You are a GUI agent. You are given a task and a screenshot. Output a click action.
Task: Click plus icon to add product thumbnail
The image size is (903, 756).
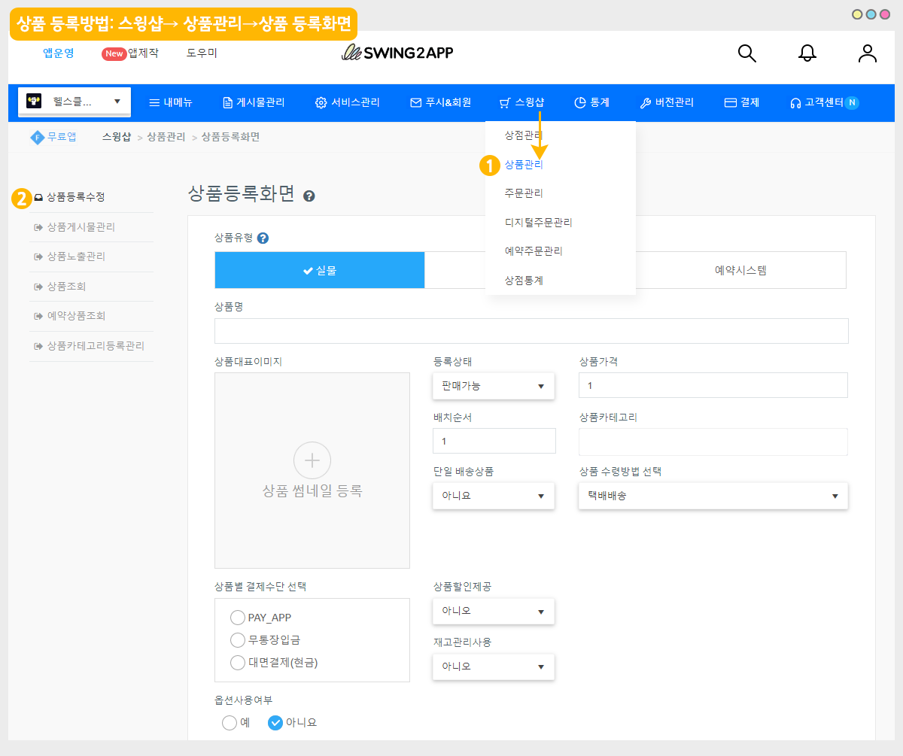pos(312,460)
